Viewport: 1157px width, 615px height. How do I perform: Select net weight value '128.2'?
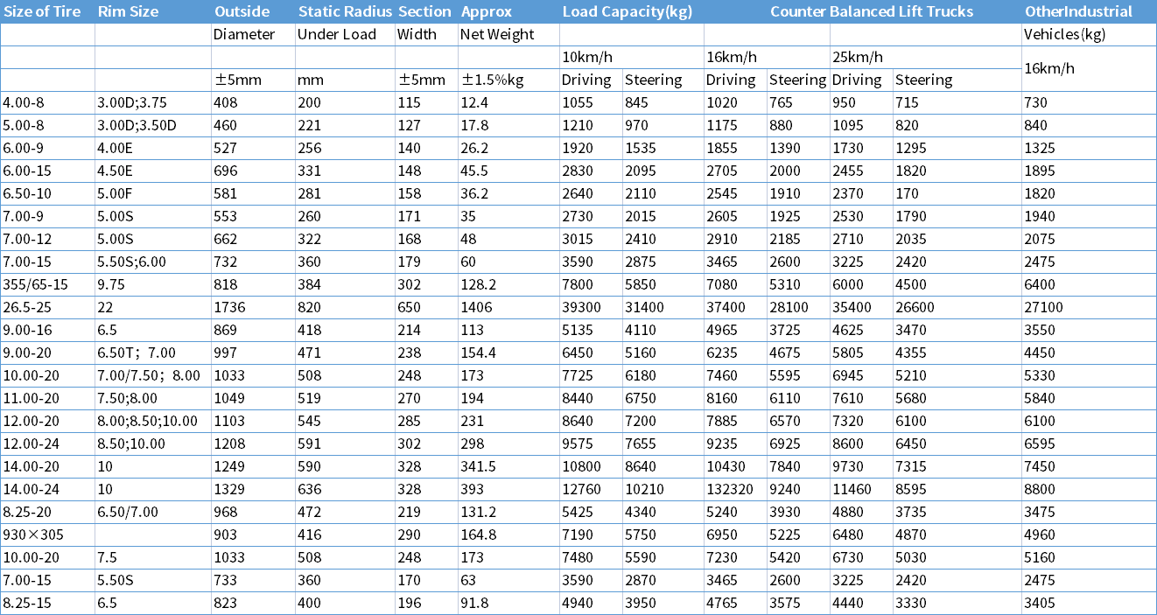point(478,285)
